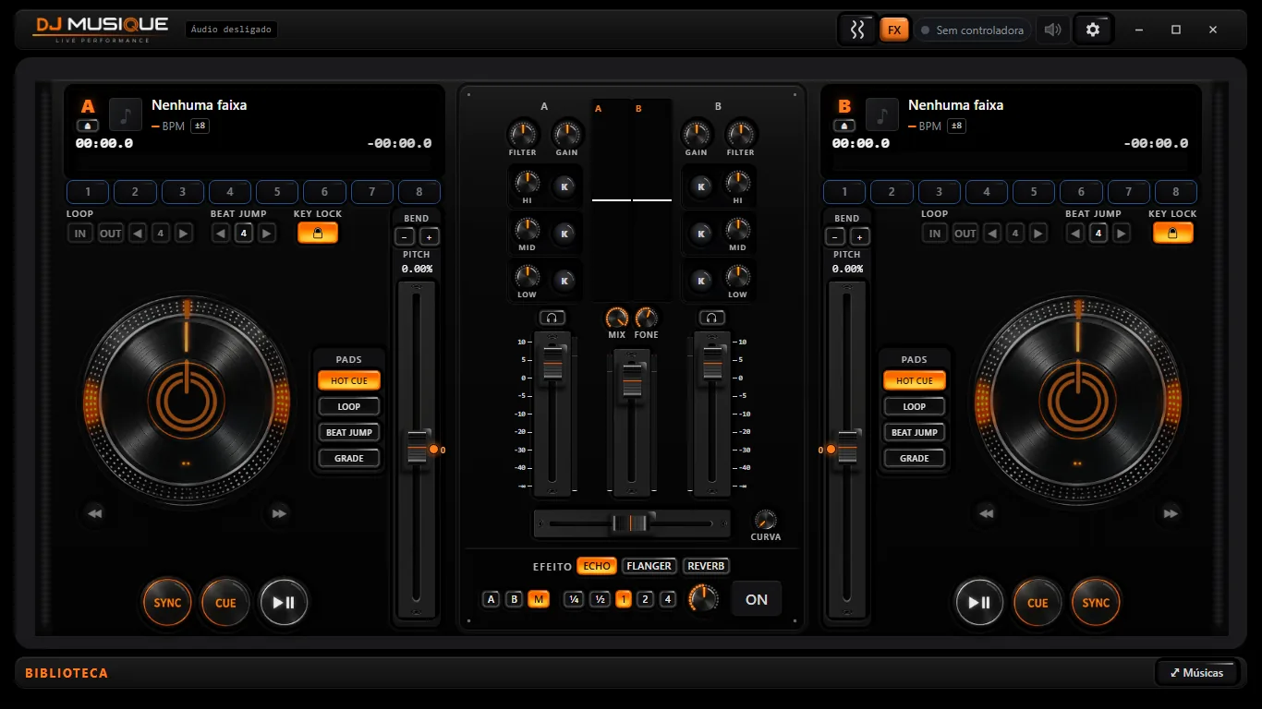Turn the effect ON in the mixer
This screenshot has height=709, width=1262.
click(x=757, y=599)
